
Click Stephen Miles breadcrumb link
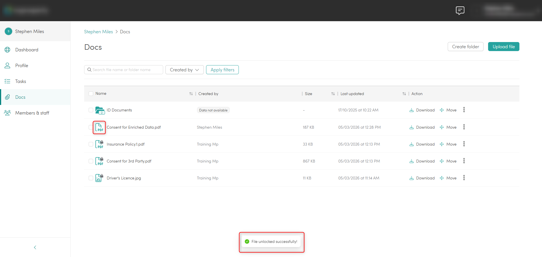point(99,32)
